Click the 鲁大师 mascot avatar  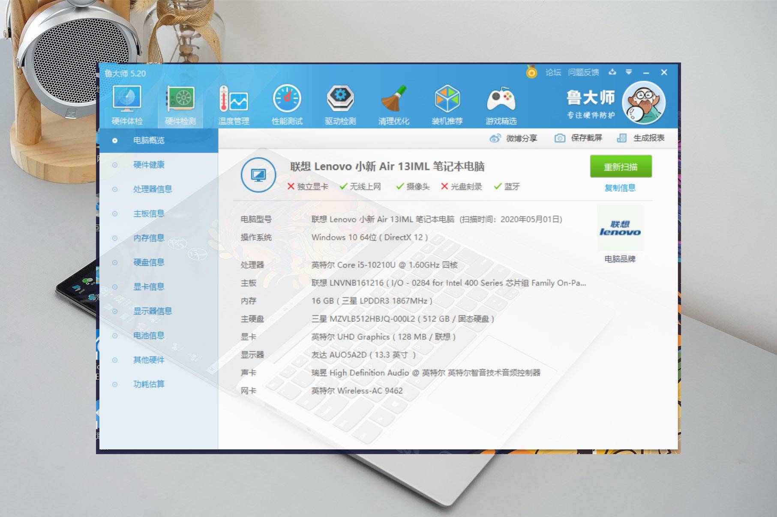643,103
